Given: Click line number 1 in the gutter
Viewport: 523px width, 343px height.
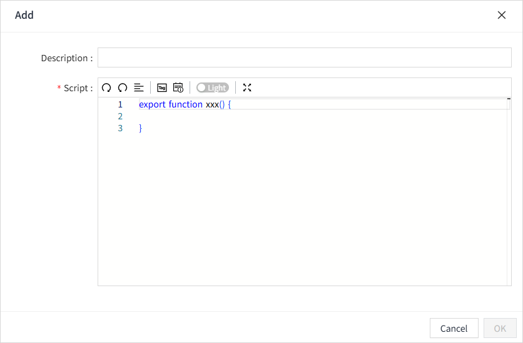Looking at the screenshot, I should click(120, 105).
